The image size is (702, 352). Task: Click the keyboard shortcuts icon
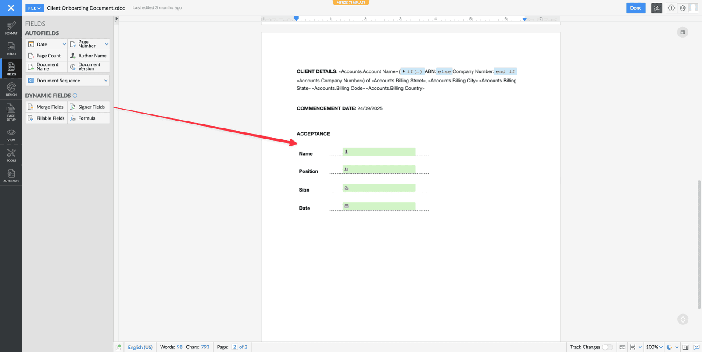click(x=622, y=347)
